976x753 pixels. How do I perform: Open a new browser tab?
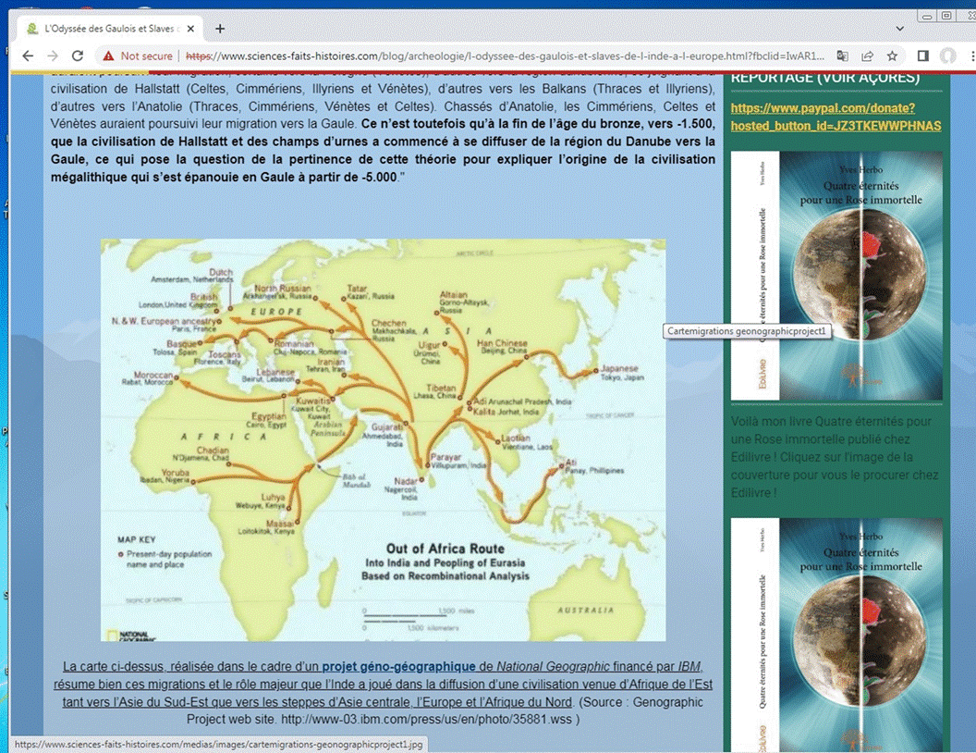pyautogui.click(x=220, y=29)
